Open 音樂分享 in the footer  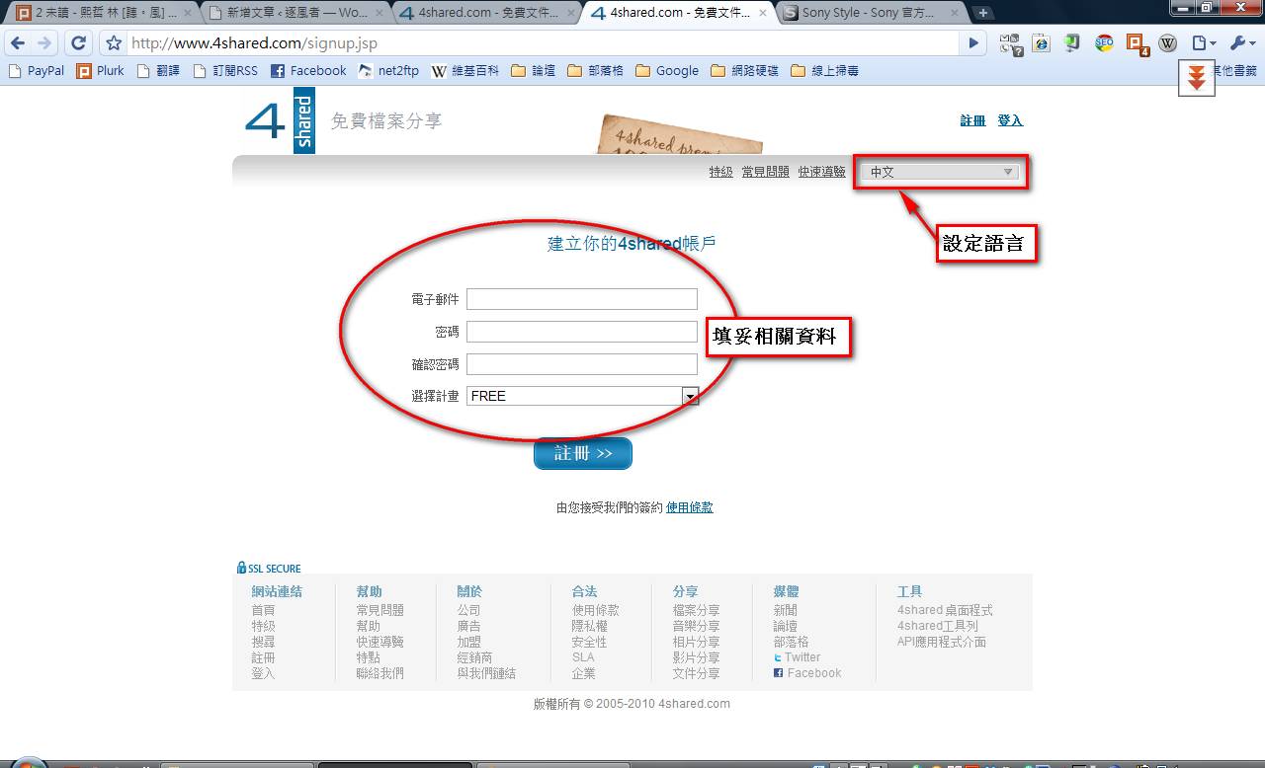697,626
